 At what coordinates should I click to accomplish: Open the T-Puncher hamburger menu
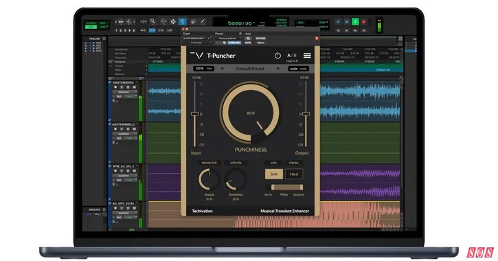[307, 56]
